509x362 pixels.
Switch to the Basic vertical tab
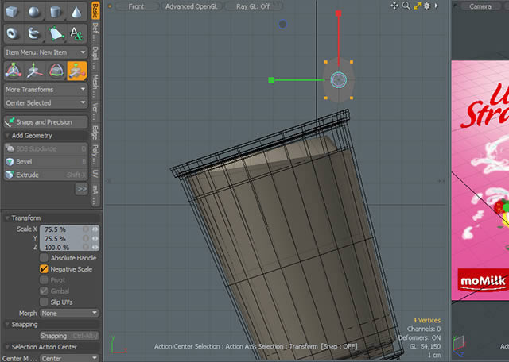pyautogui.click(x=95, y=10)
